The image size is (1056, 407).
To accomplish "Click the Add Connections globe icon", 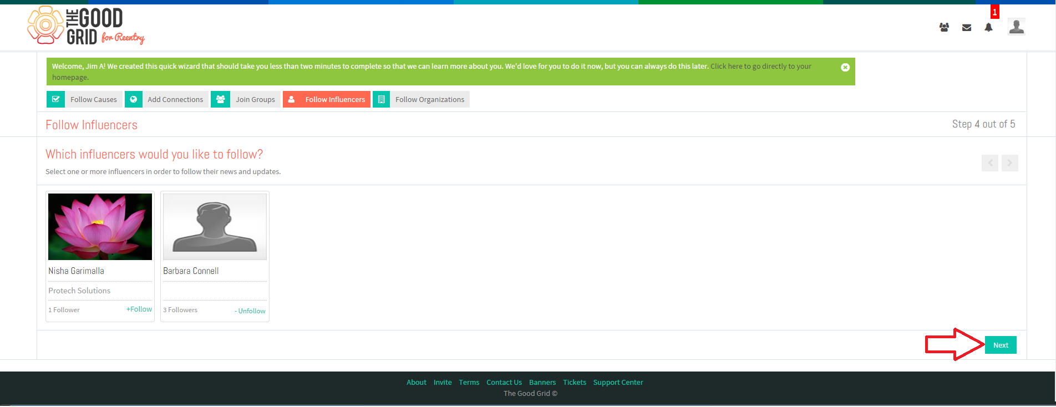I will pos(134,99).
